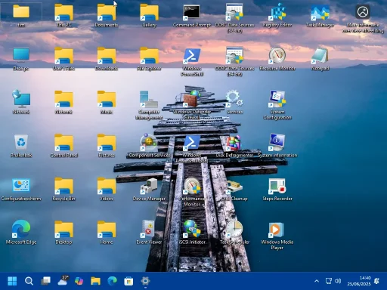Open the clock showing 14:40
The image size is (387, 290).
tap(359, 281)
